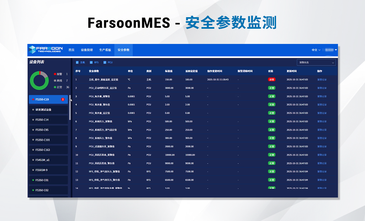
Task: Click the Farsoon Technologies logo
Action: [45, 50]
